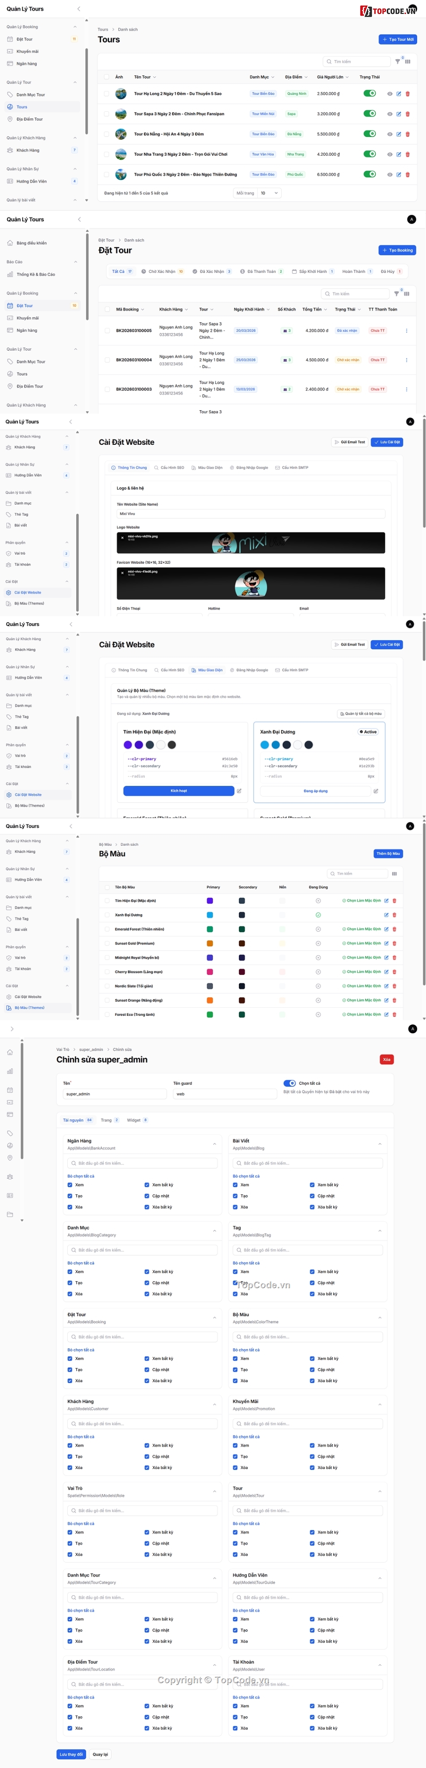
Task: Open the Mỗi trang rows-per-page dropdown
Action: click(269, 193)
